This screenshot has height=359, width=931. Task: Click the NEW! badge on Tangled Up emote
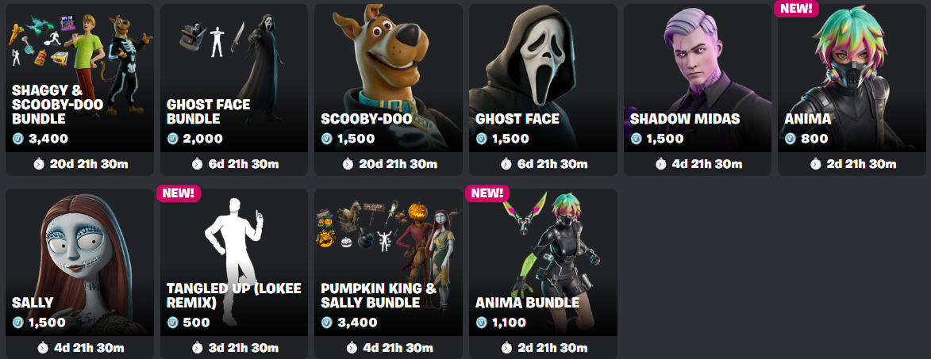click(179, 193)
